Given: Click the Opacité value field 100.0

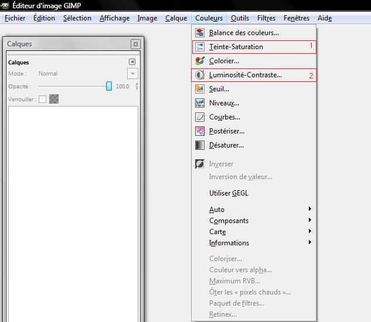Looking at the screenshot, I should tap(122, 86).
